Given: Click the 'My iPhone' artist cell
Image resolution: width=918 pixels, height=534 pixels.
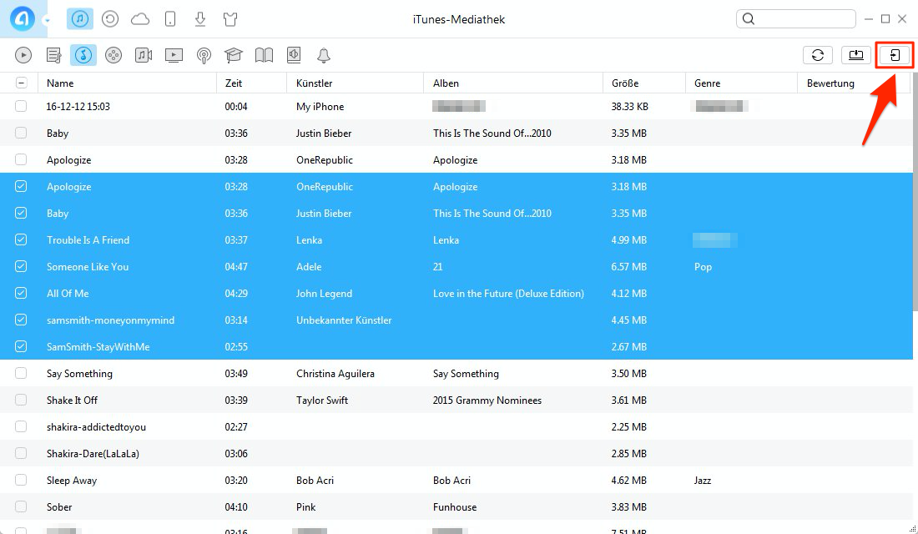Looking at the screenshot, I should pos(320,107).
